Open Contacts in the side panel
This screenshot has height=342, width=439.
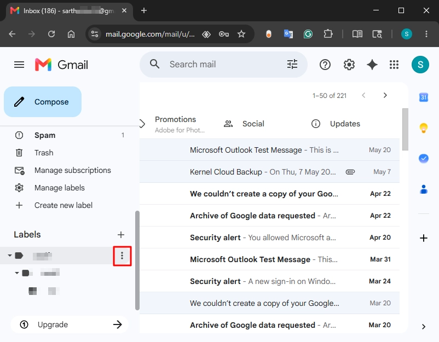tap(423, 189)
